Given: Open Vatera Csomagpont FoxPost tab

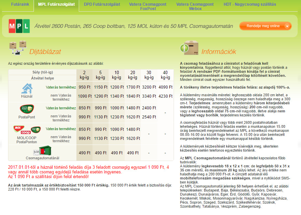Looking at the screenshot, I should [x=147, y=6].
